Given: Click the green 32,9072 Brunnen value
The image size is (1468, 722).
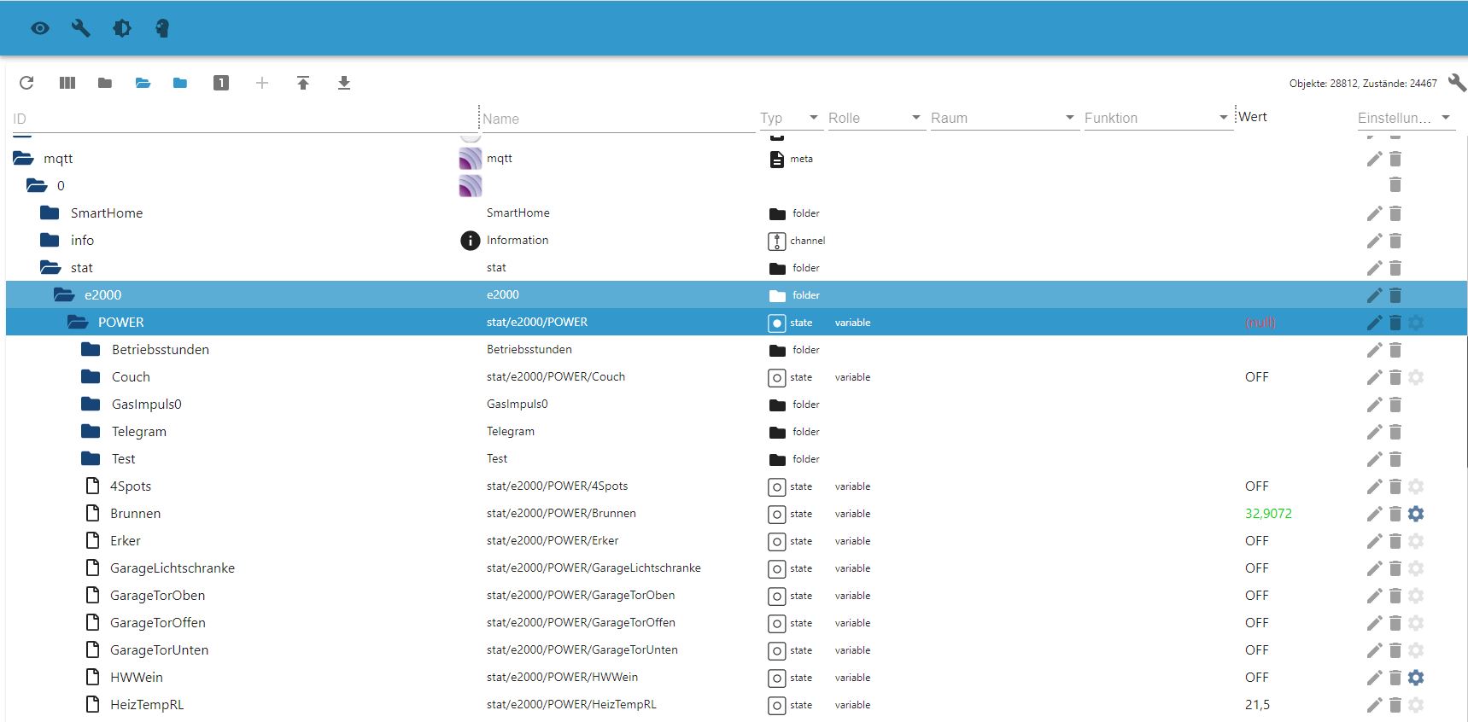Looking at the screenshot, I should (1268, 514).
